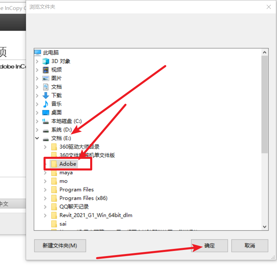Image resolution: width=277 pixels, height=266 pixels.
Task: Click the Adobe folder icon
Action: 54,164
